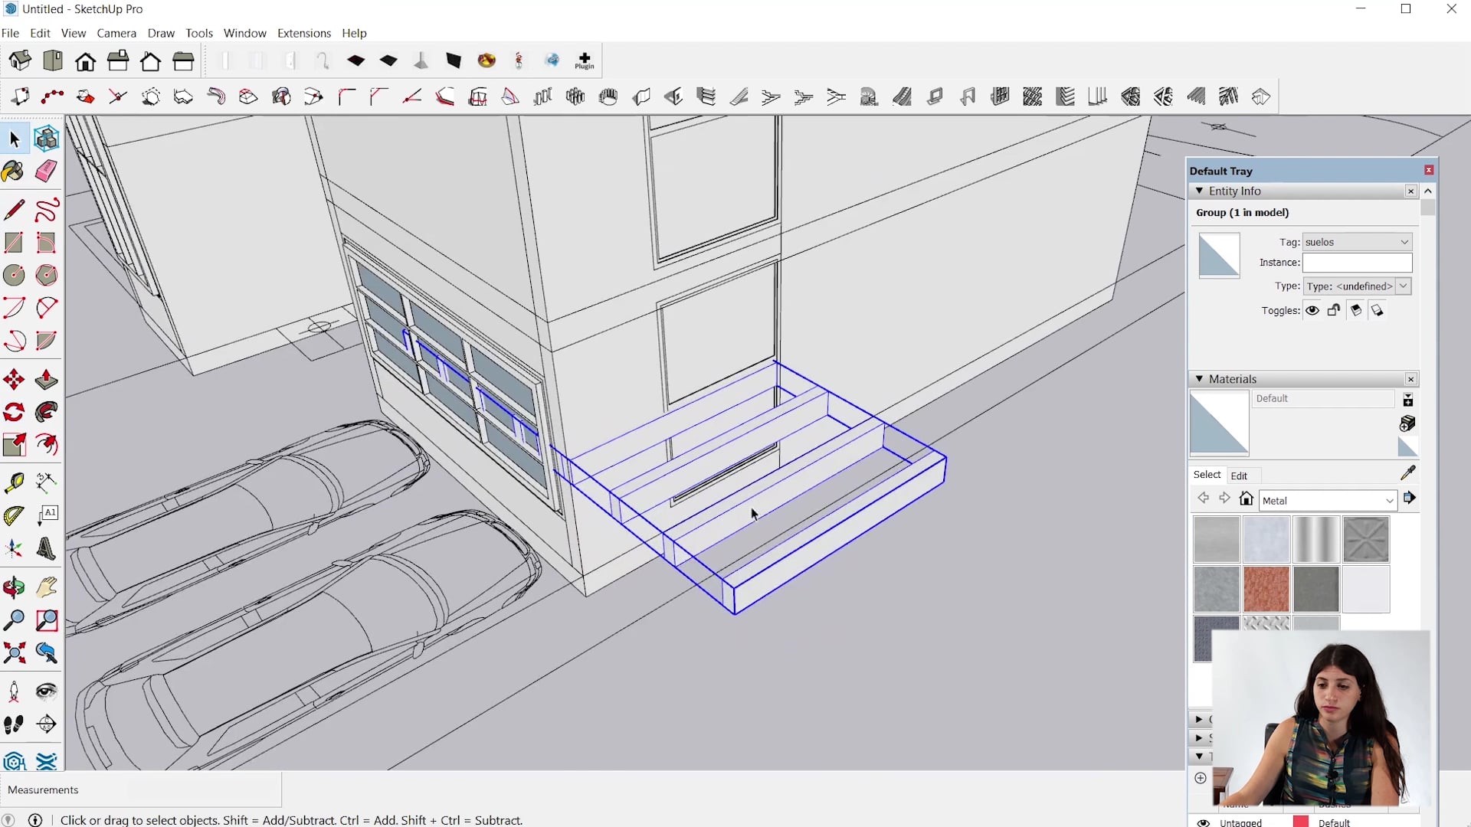
Task: Open the Materials sample eyedropper
Action: click(x=1408, y=473)
